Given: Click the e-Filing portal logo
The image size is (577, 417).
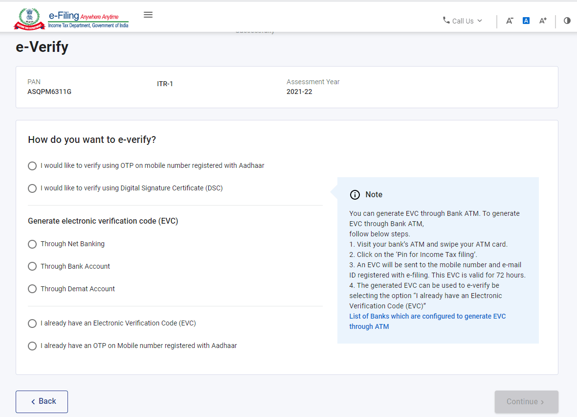Looking at the screenshot, I should click(x=71, y=19).
